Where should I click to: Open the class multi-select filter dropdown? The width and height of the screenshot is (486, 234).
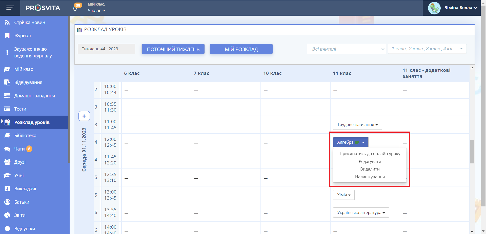(427, 49)
